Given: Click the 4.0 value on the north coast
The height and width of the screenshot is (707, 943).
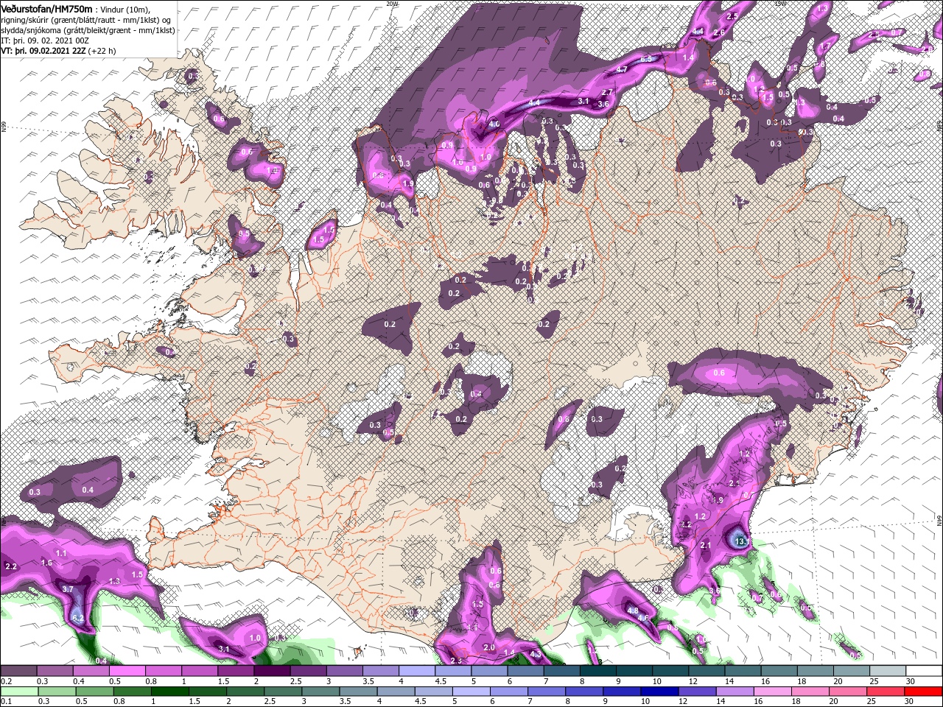Looking at the screenshot, I should 494,124.
